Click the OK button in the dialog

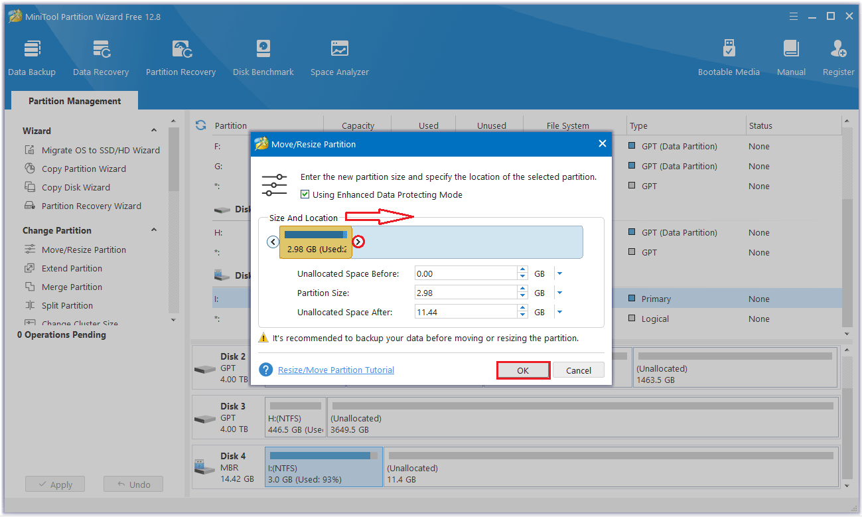pyautogui.click(x=523, y=370)
